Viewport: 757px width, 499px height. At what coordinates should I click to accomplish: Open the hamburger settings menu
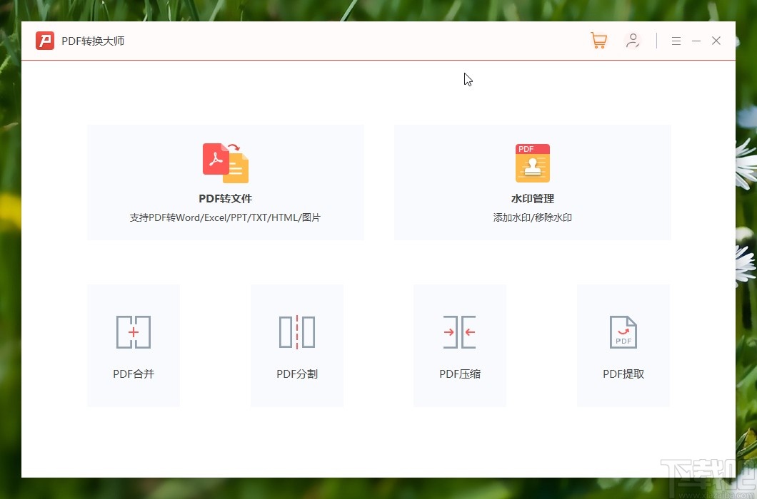[676, 41]
